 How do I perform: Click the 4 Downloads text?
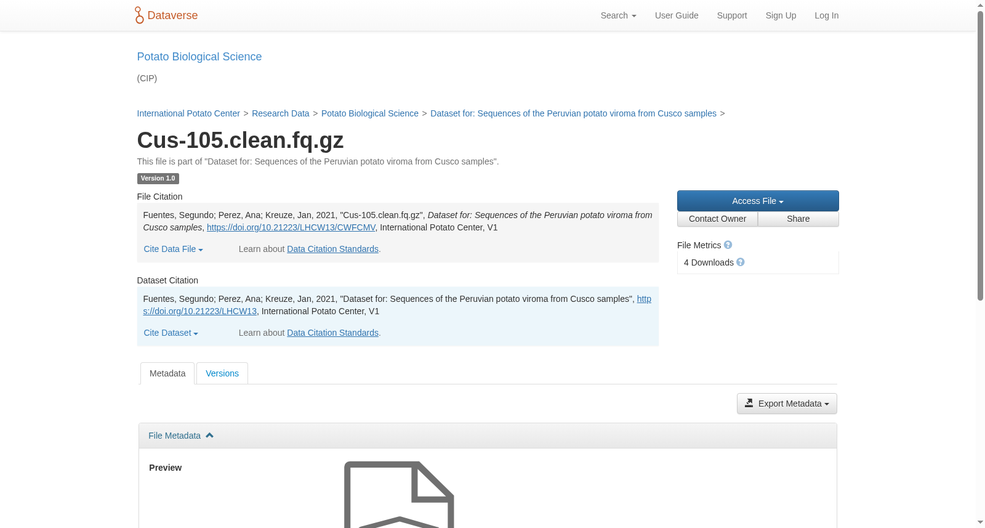coord(709,262)
